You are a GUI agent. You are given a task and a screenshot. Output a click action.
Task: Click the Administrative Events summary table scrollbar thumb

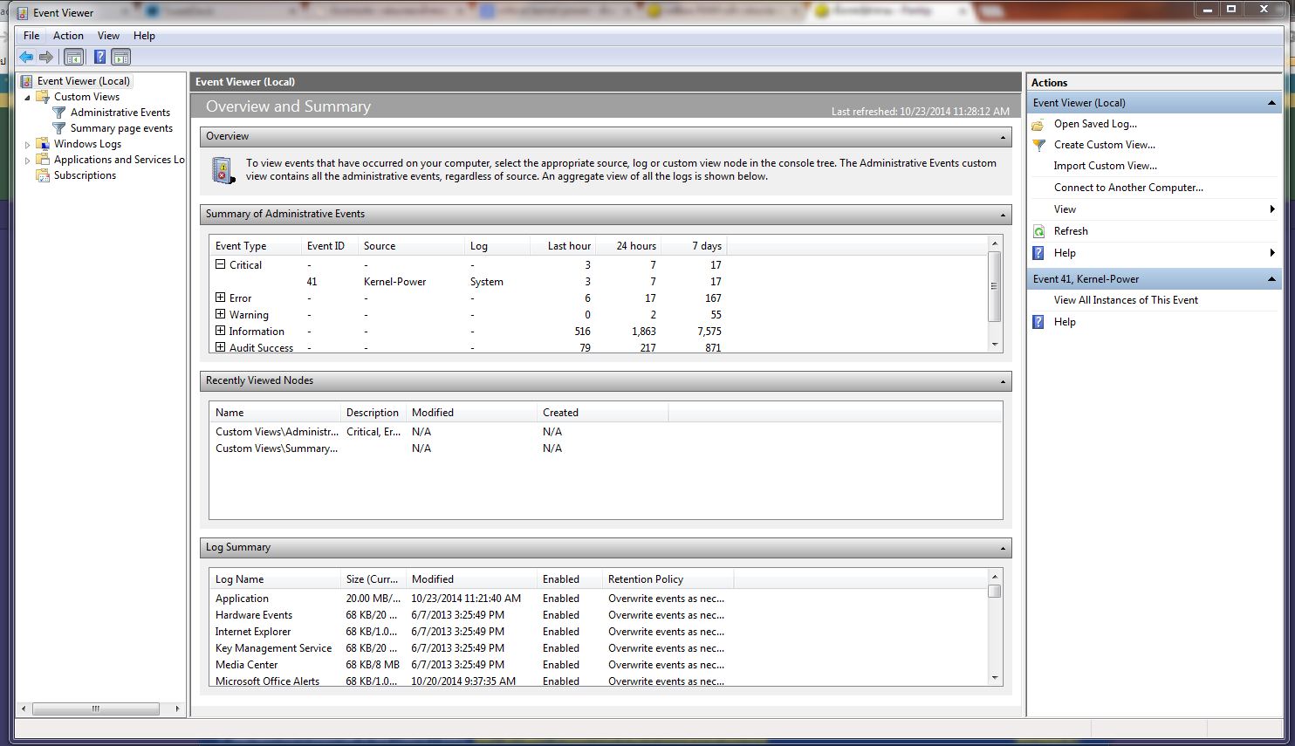click(994, 286)
